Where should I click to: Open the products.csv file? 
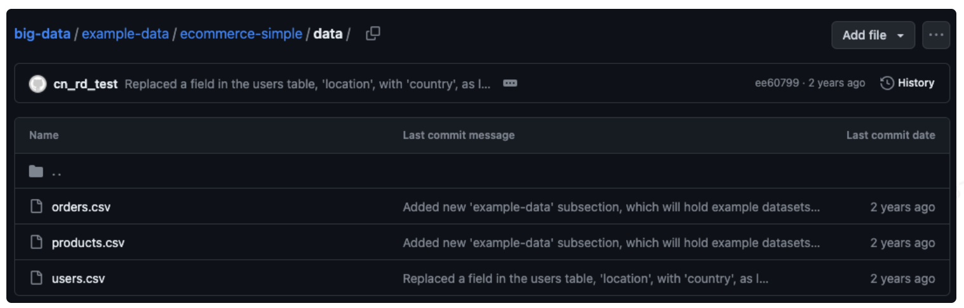(88, 243)
